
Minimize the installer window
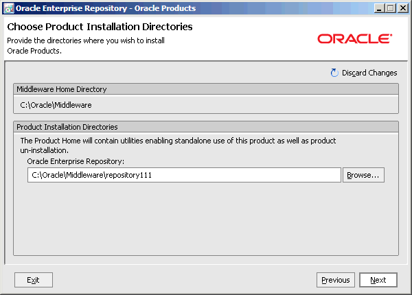click(x=379, y=8)
